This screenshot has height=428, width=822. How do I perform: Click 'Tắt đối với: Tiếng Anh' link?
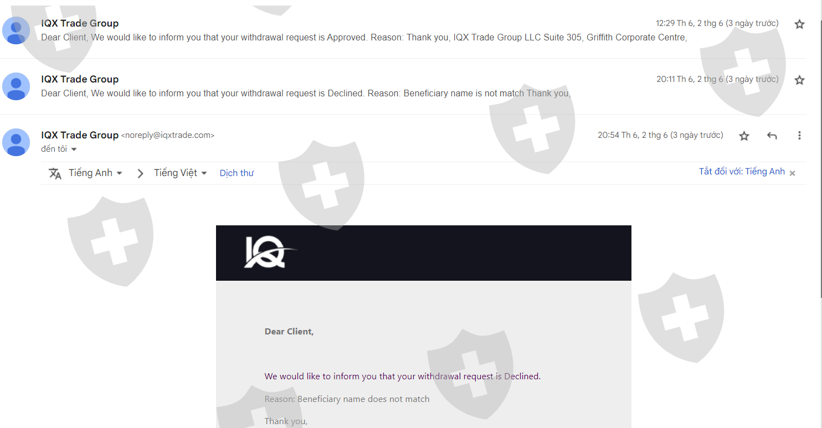pos(742,172)
